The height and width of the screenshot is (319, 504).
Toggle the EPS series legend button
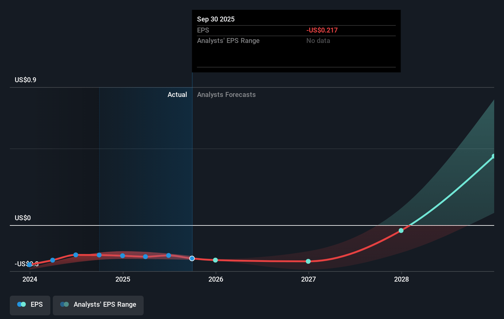[x=30, y=305]
